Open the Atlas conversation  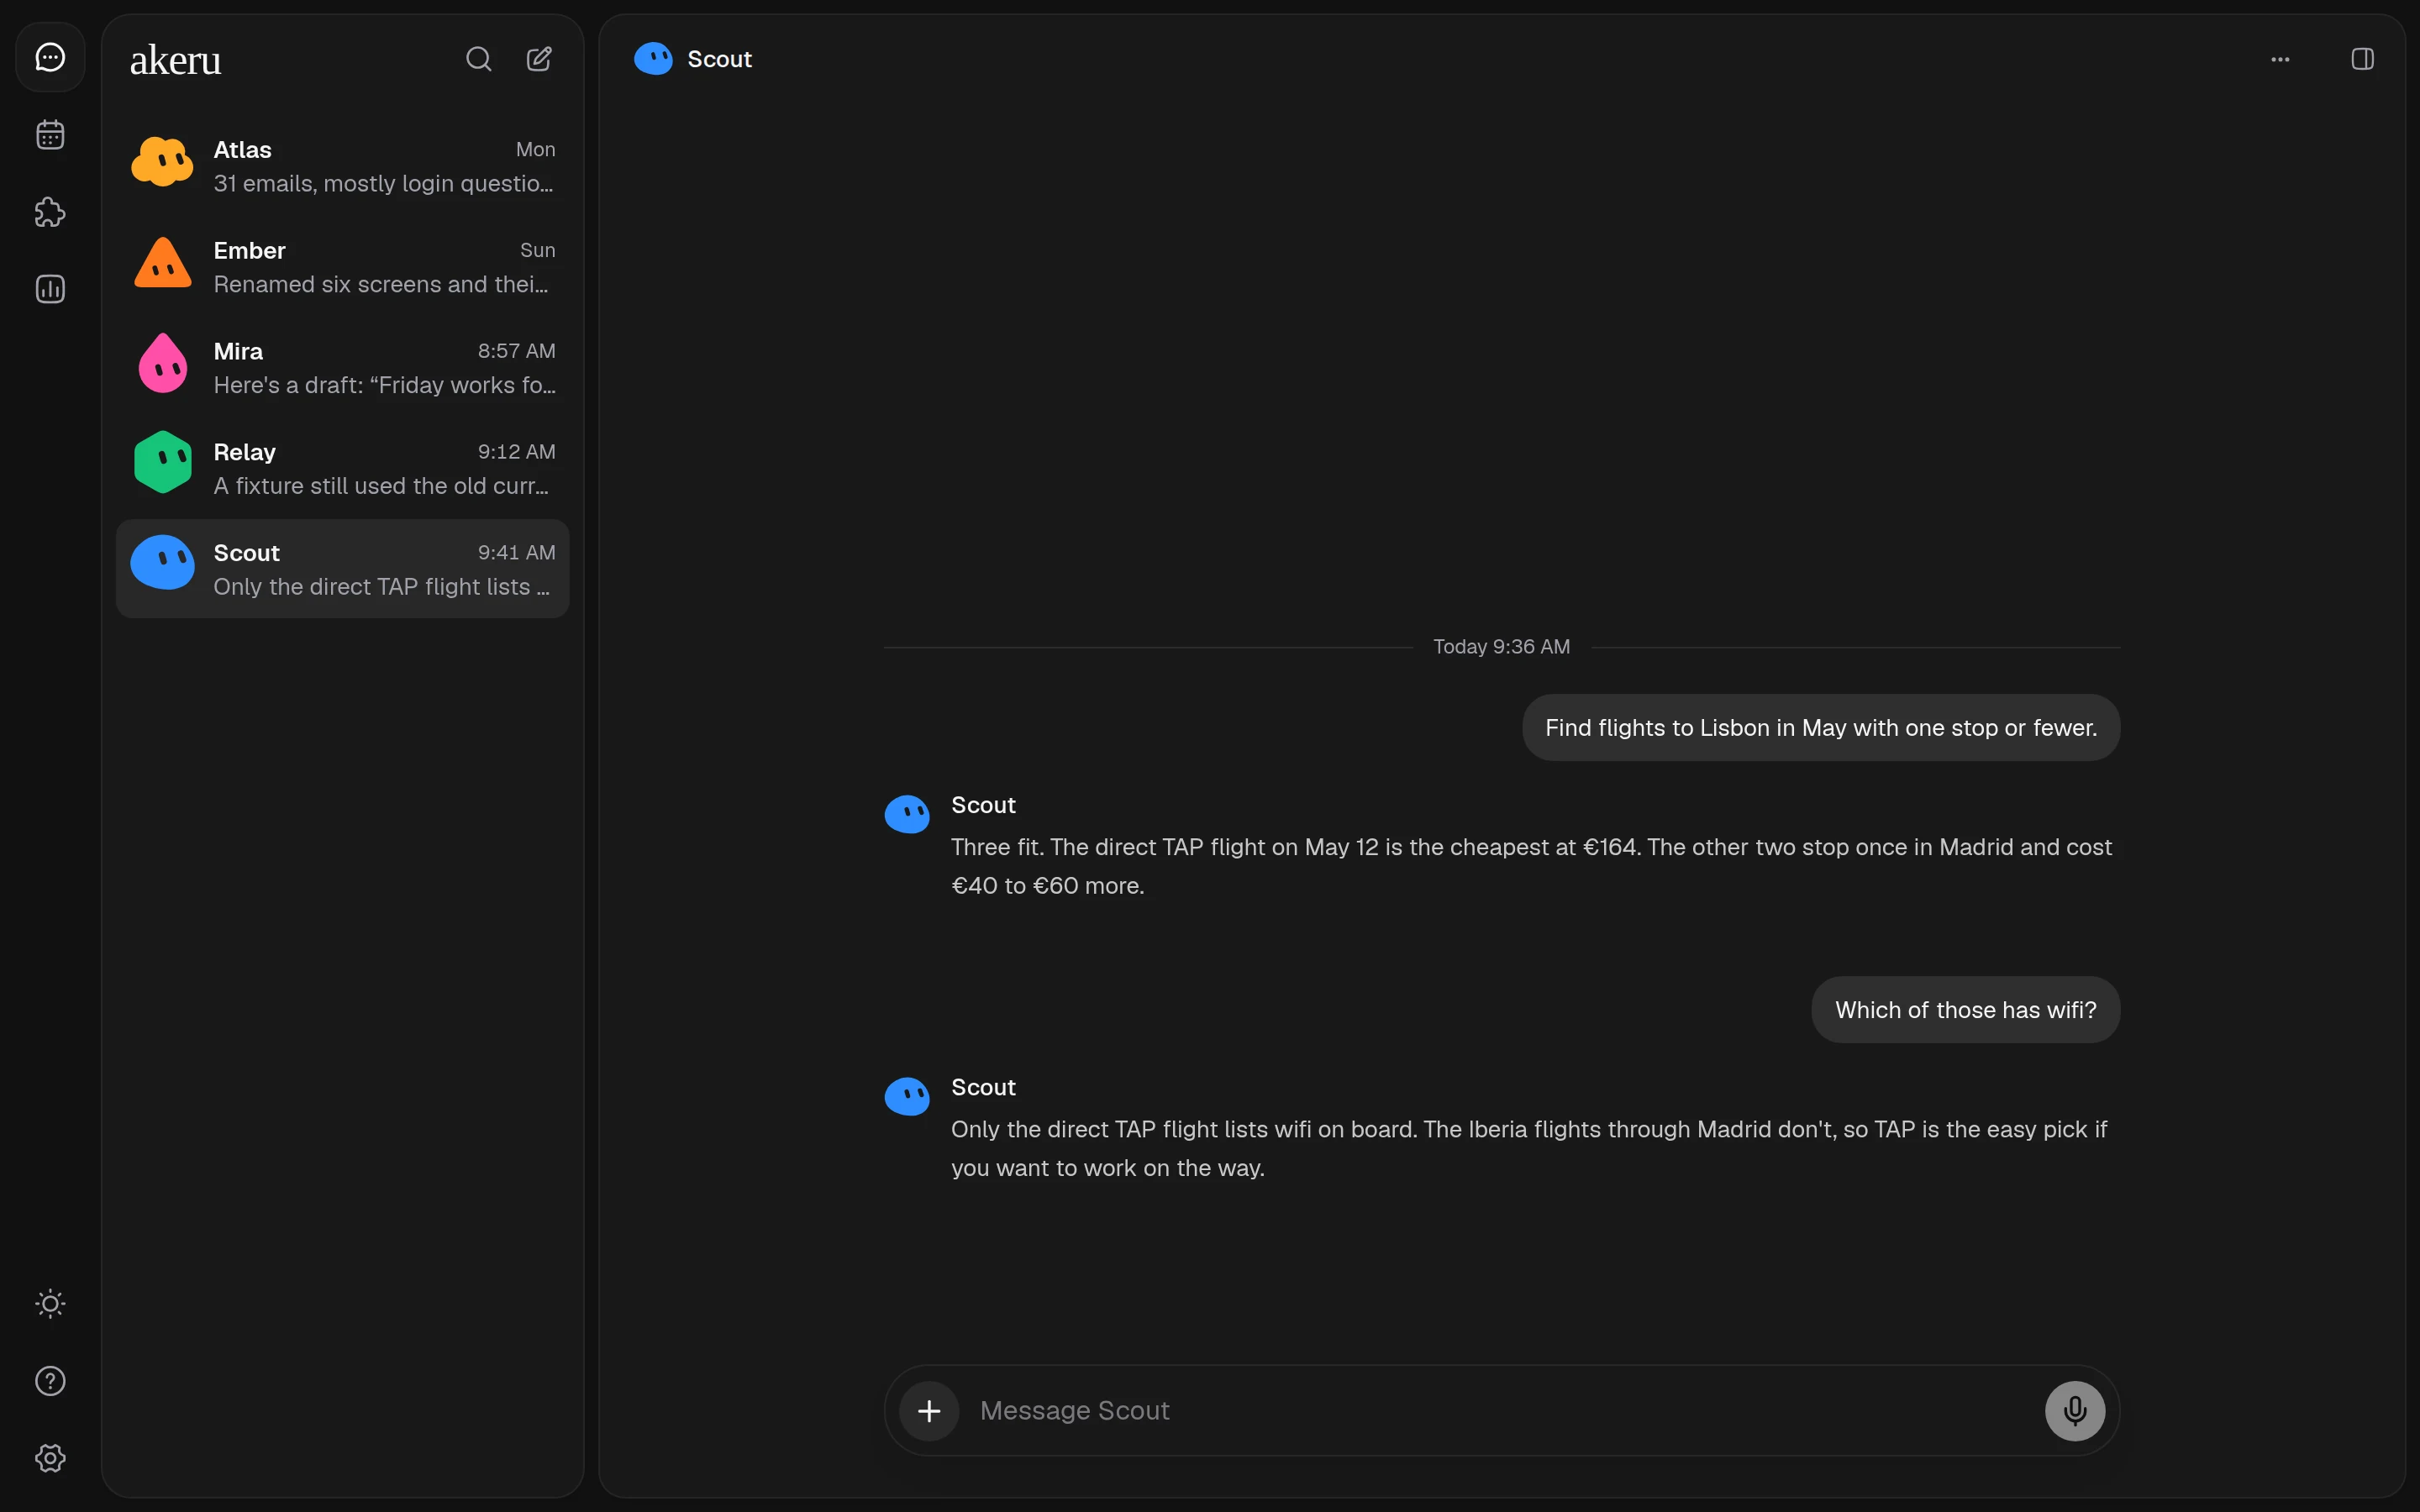pyautogui.click(x=342, y=166)
